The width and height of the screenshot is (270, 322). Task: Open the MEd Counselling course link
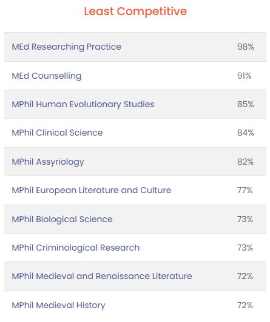click(47, 76)
